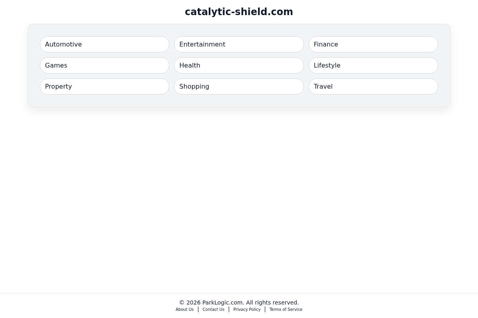This screenshot has height=318, width=478.
Task: Open the Automotive category
Action: click(x=104, y=44)
